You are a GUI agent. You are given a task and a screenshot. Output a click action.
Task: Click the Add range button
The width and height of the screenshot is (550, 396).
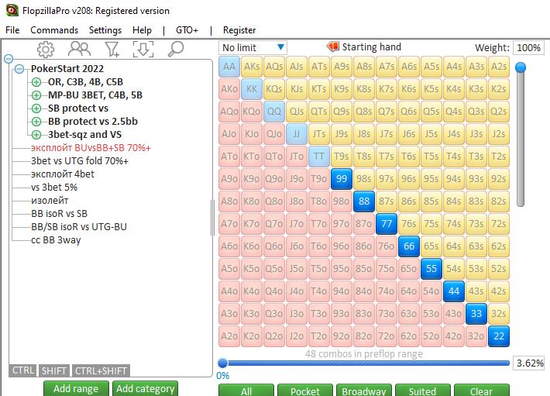click(76, 388)
